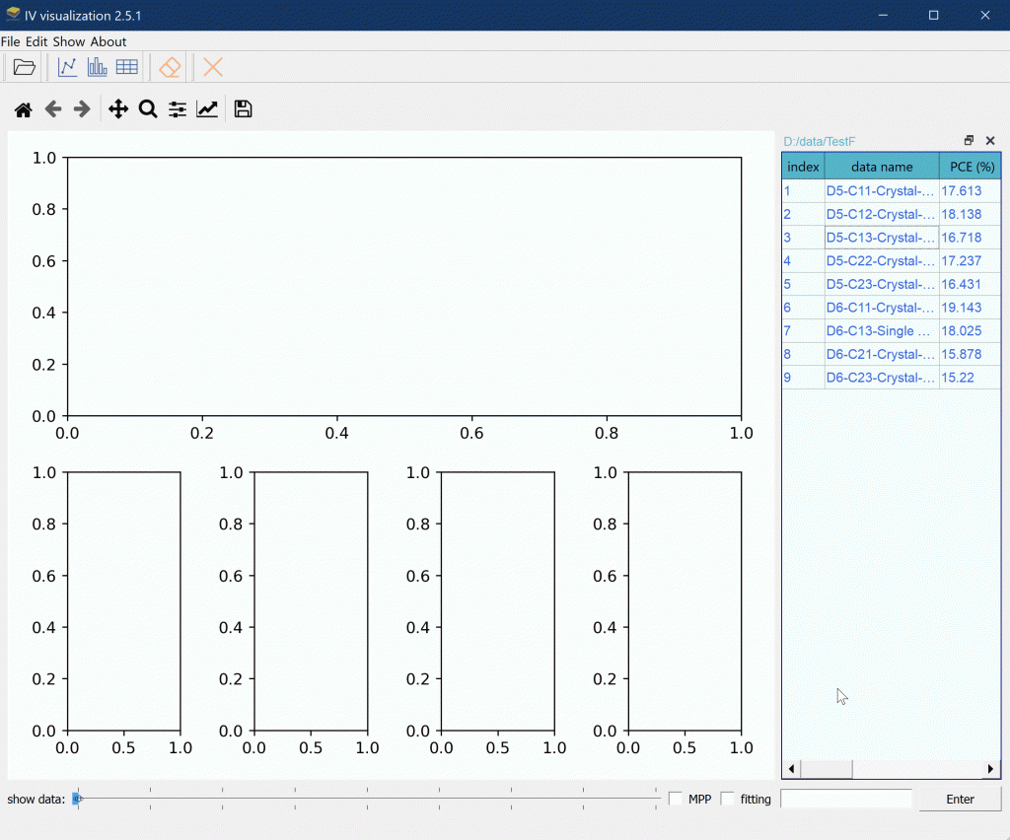Select the D6-C23-Crystal data name cell
Screen dimensions: 1010x840
tap(882, 378)
